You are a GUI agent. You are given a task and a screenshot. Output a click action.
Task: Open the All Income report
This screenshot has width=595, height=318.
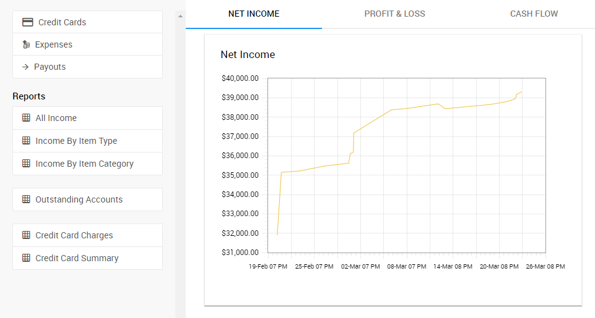pos(56,118)
